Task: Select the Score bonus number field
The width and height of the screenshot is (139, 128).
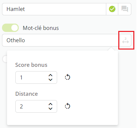Action: click(x=36, y=77)
